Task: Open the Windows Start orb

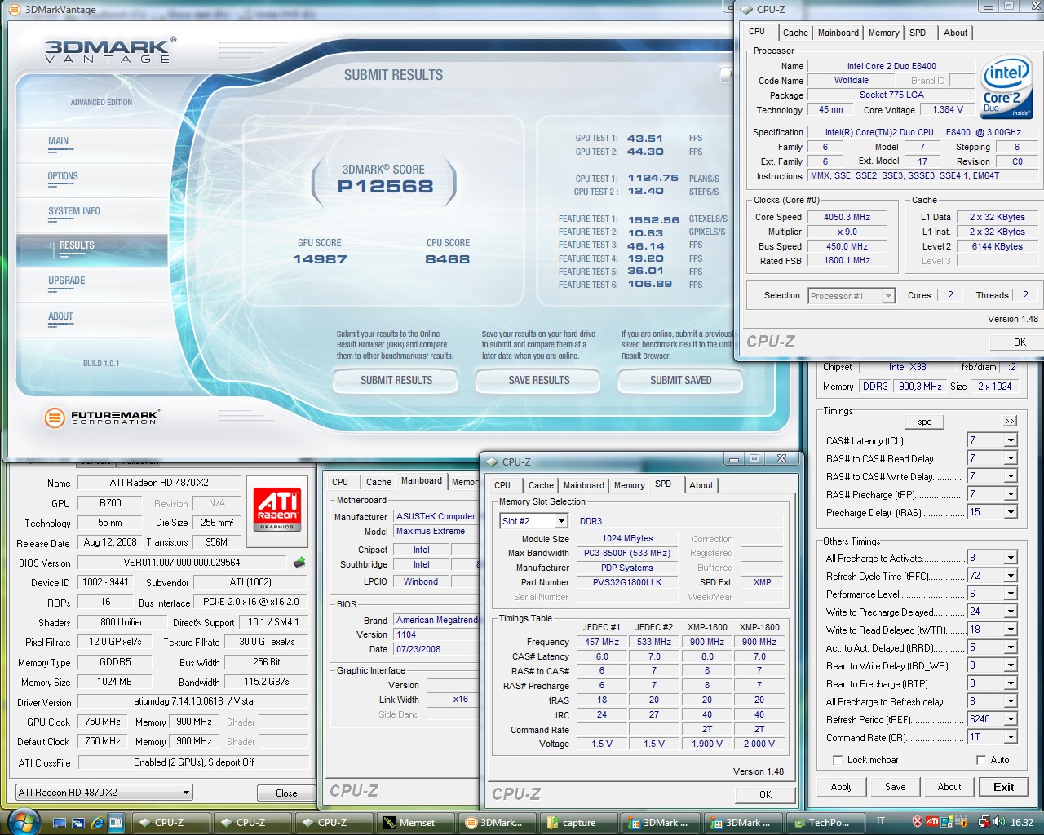Action: (22, 821)
